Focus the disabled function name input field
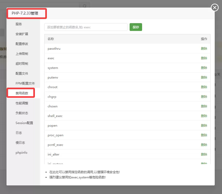This screenshot has height=194, width=222. click(x=86, y=27)
